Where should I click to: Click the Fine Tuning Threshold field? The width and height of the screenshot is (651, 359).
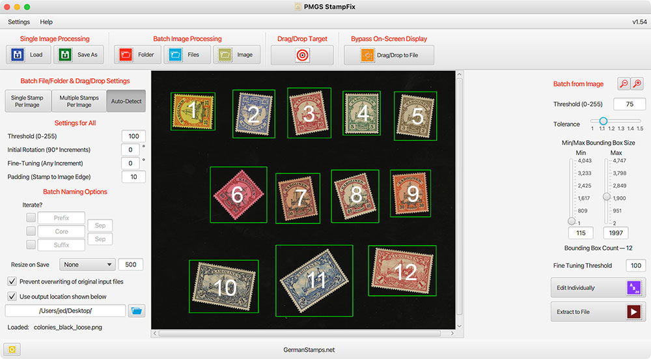click(x=636, y=265)
